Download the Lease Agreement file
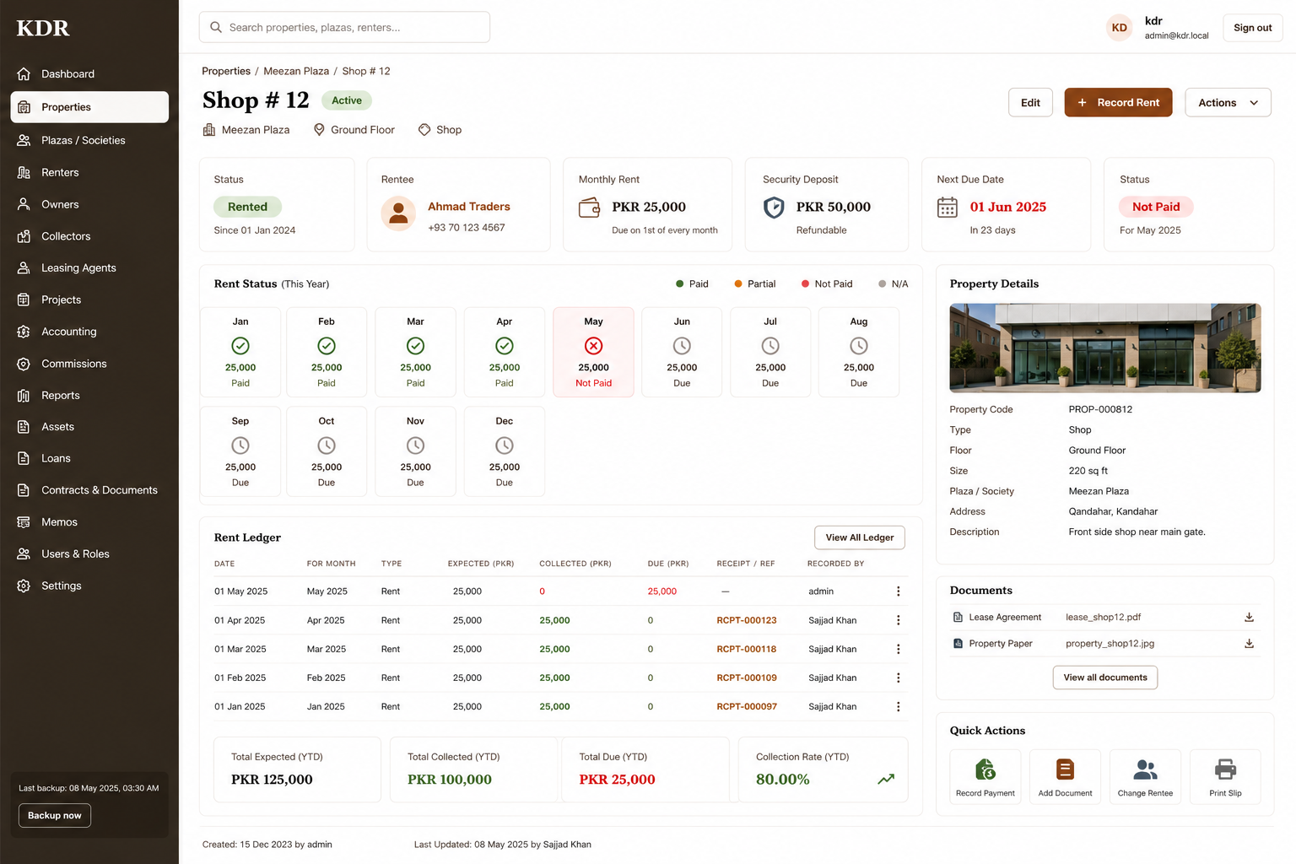 [x=1249, y=617]
